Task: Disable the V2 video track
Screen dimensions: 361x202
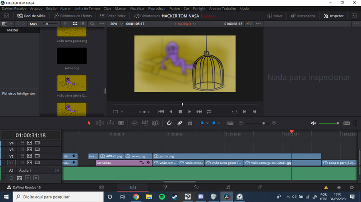Action: click(x=37, y=156)
